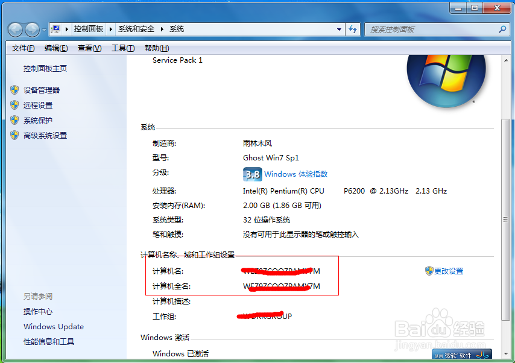Click the 更改设置 link
The height and width of the screenshot is (363, 515).
click(x=448, y=271)
